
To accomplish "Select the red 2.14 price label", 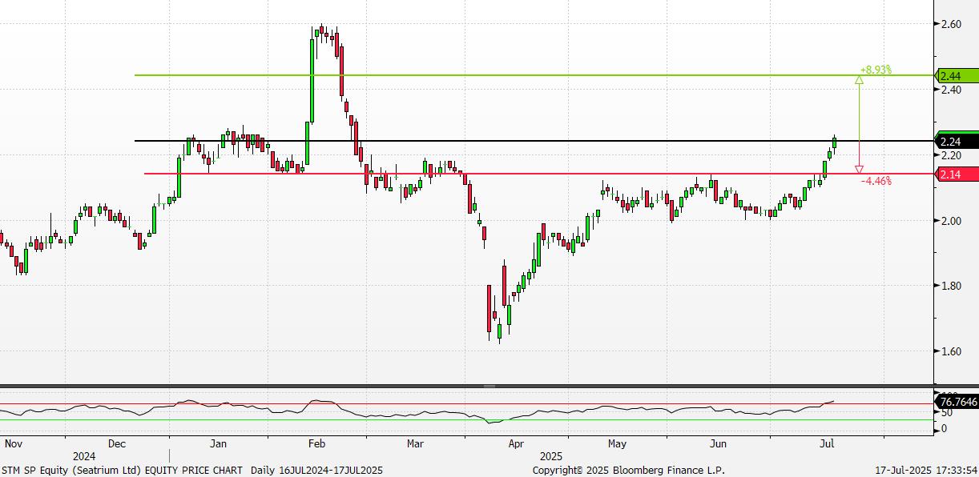I will pos(957,174).
